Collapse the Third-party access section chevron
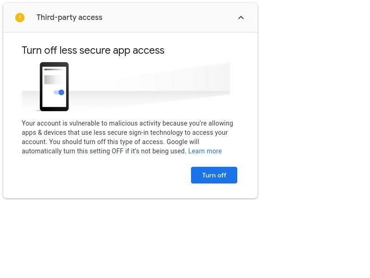370x278 pixels. click(x=240, y=18)
